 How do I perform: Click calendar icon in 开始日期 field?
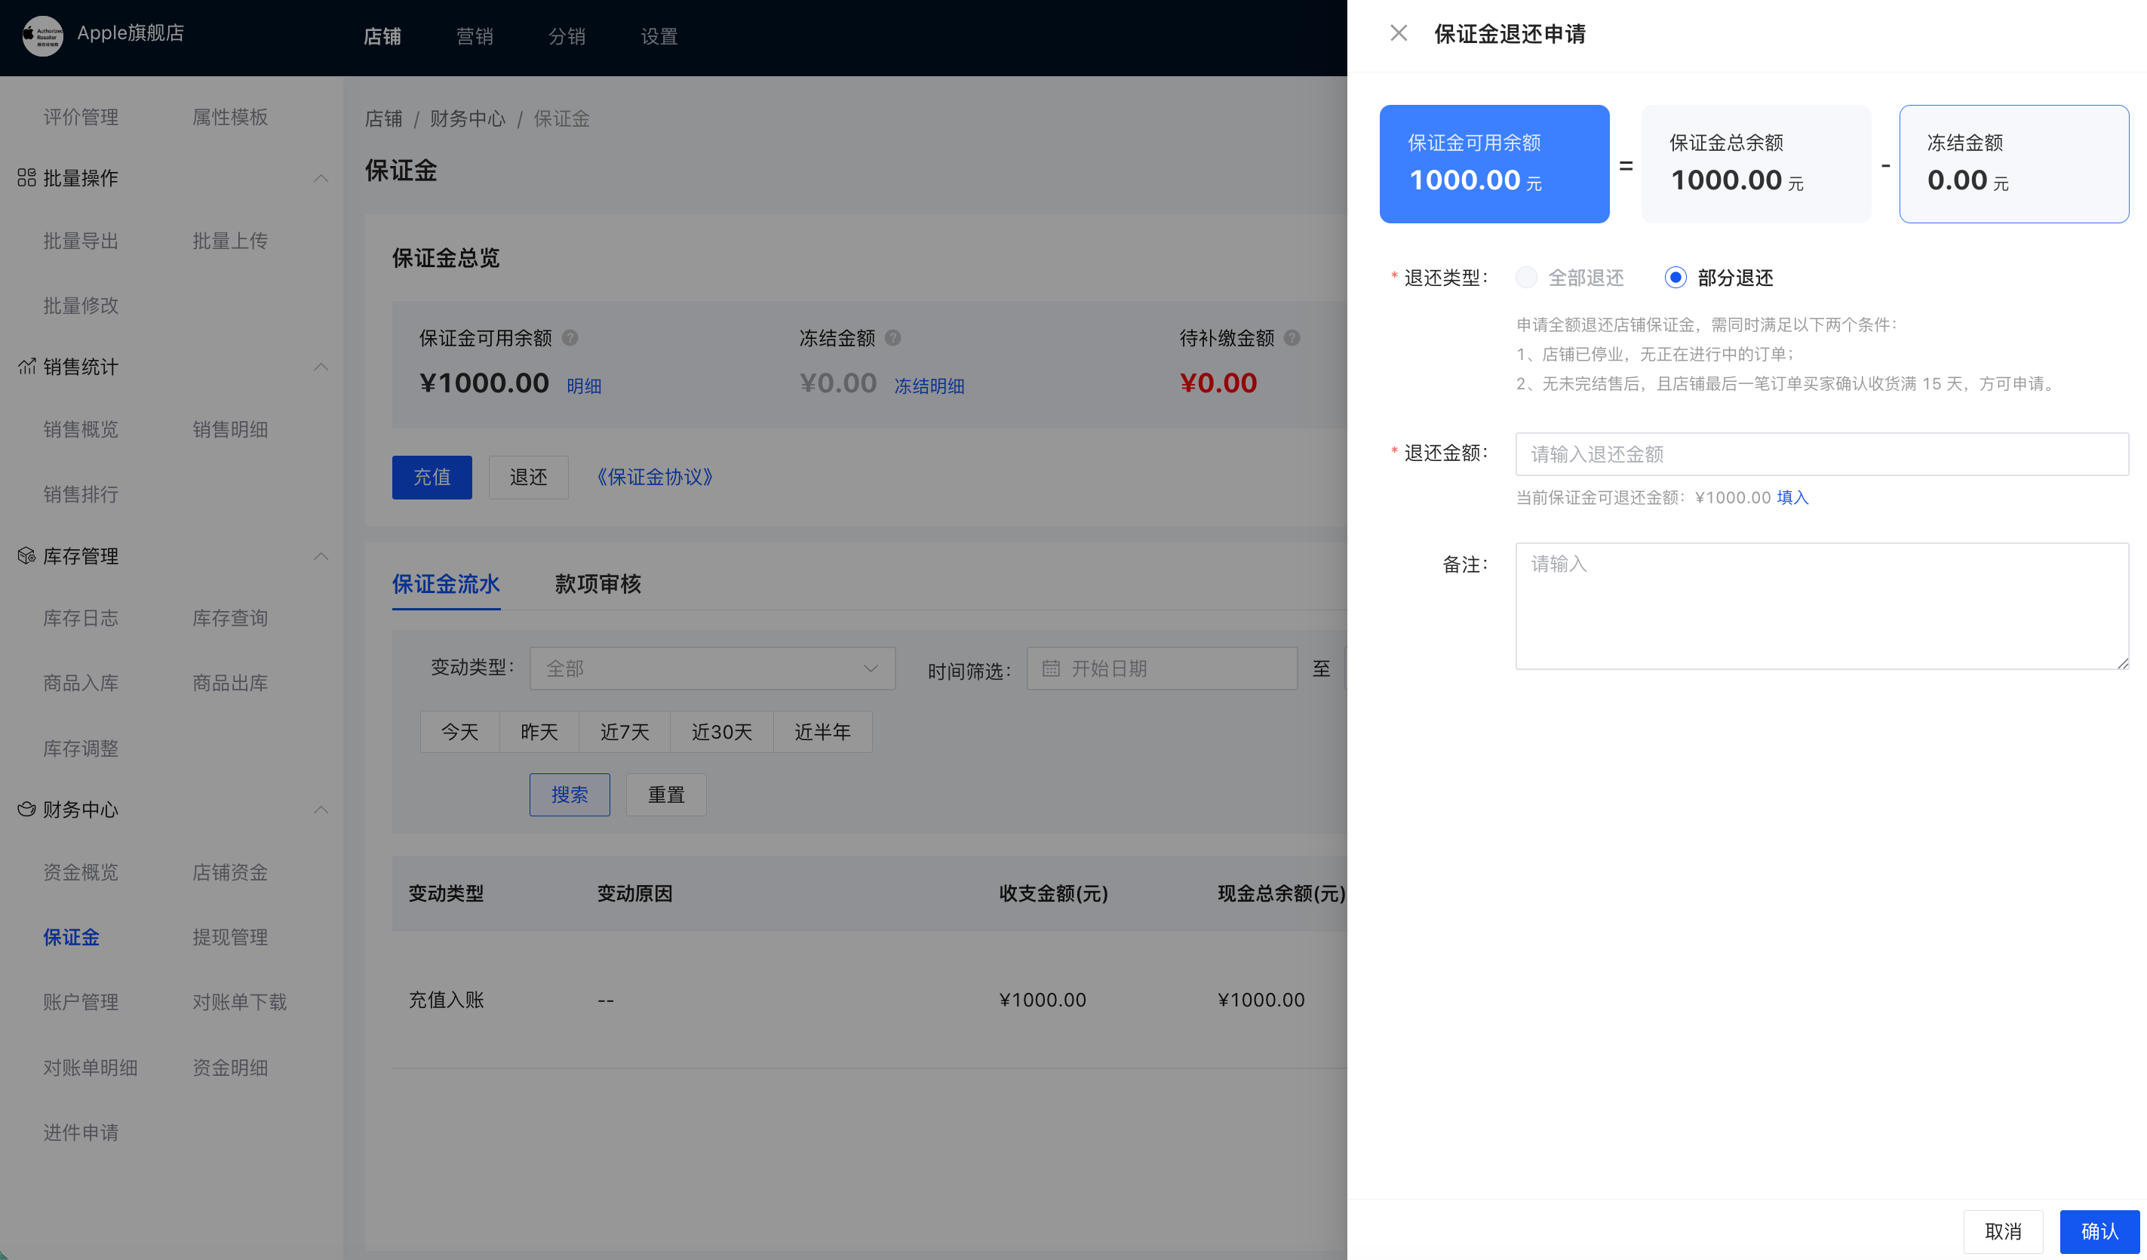tap(1051, 668)
